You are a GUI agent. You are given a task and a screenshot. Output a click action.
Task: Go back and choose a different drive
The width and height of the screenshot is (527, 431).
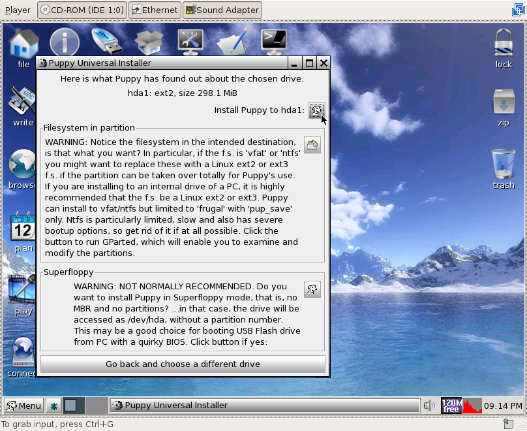[x=183, y=364]
